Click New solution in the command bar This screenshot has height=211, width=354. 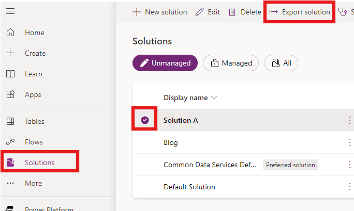pos(159,12)
